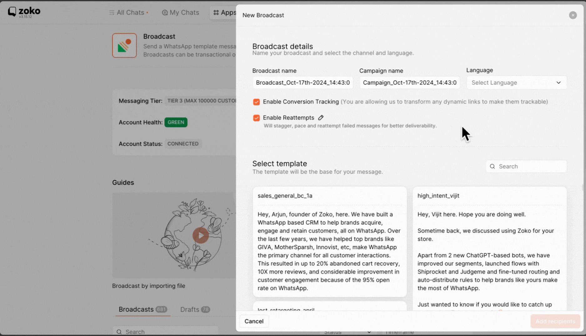Click the Broadcast by importing file caption
This screenshot has height=336, width=586.
coord(148,286)
